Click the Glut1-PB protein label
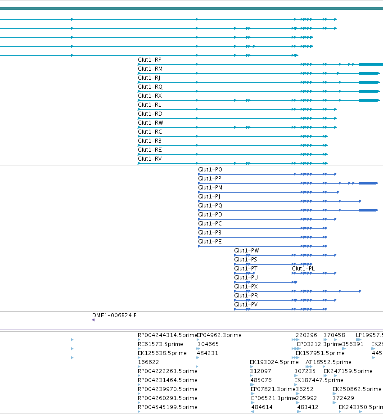The width and height of the screenshot is (383, 414). tap(210, 232)
